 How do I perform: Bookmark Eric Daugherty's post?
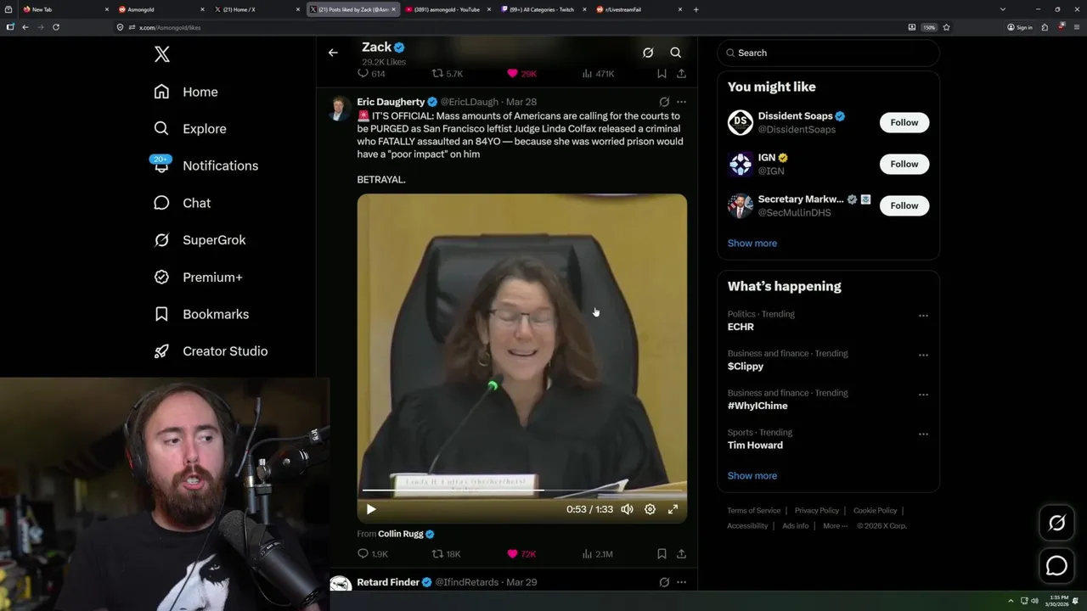[x=662, y=554]
